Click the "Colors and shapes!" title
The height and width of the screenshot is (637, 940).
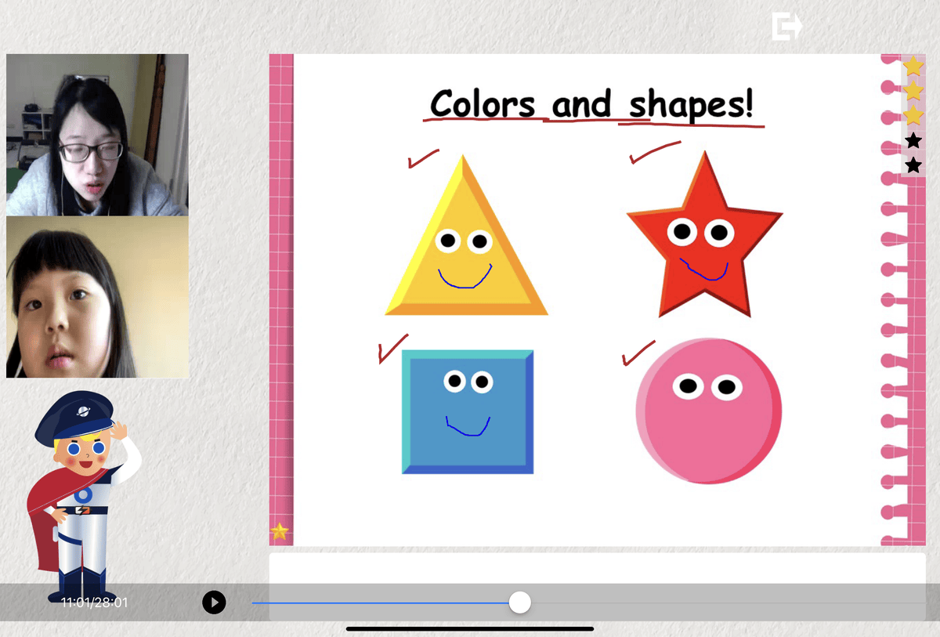click(591, 104)
